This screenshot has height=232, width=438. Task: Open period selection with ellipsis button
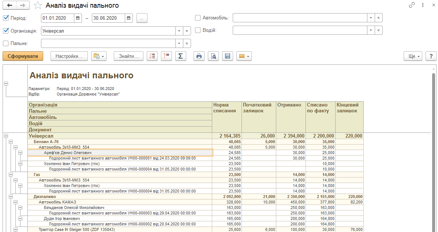pos(142,18)
